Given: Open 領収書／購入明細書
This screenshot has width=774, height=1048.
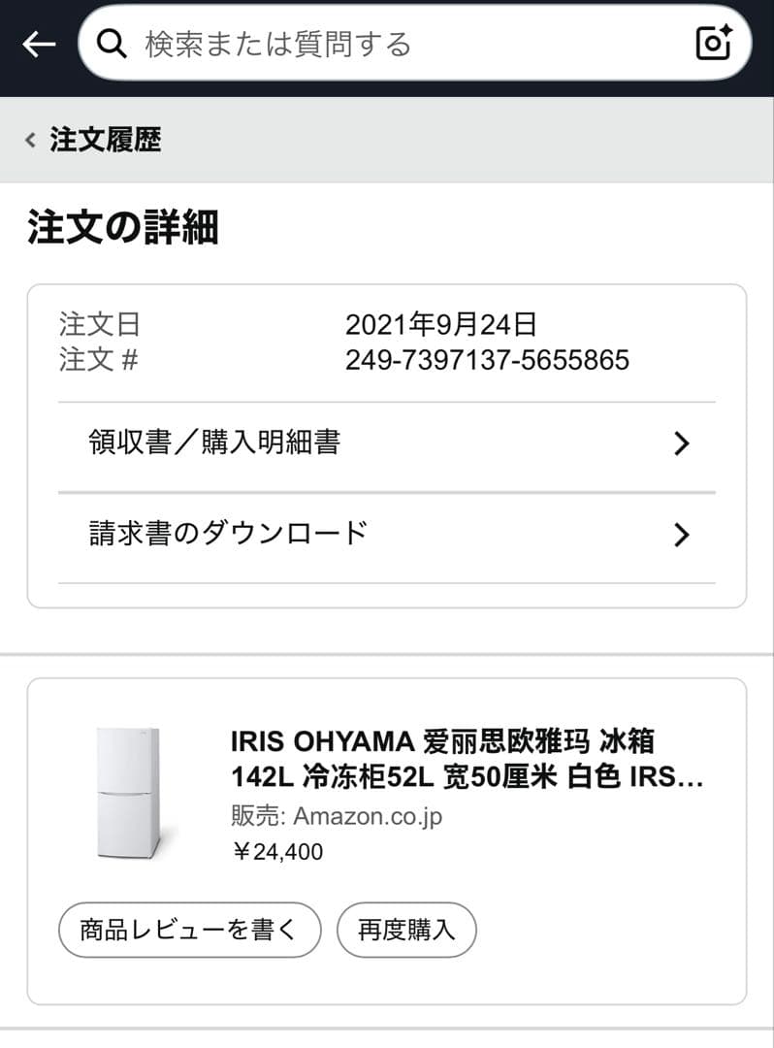Looking at the screenshot, I should (x=214, y=443).
